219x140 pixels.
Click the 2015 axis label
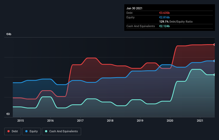pos(21,121)
